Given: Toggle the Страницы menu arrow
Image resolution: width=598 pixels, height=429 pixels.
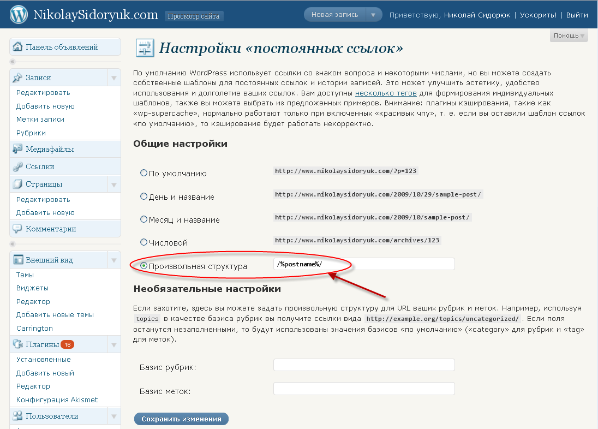Looking at the screenshot, I should click(113, 184).
